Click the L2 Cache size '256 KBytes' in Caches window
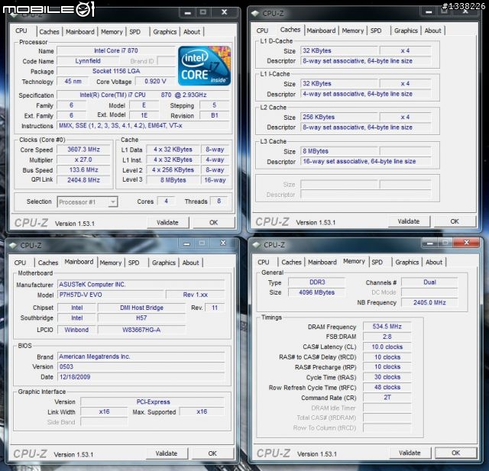 tap(338, 117)
